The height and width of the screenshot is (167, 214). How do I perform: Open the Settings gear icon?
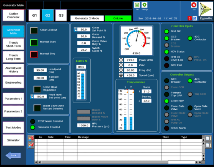pyautogui.click(x=144, y=5)
